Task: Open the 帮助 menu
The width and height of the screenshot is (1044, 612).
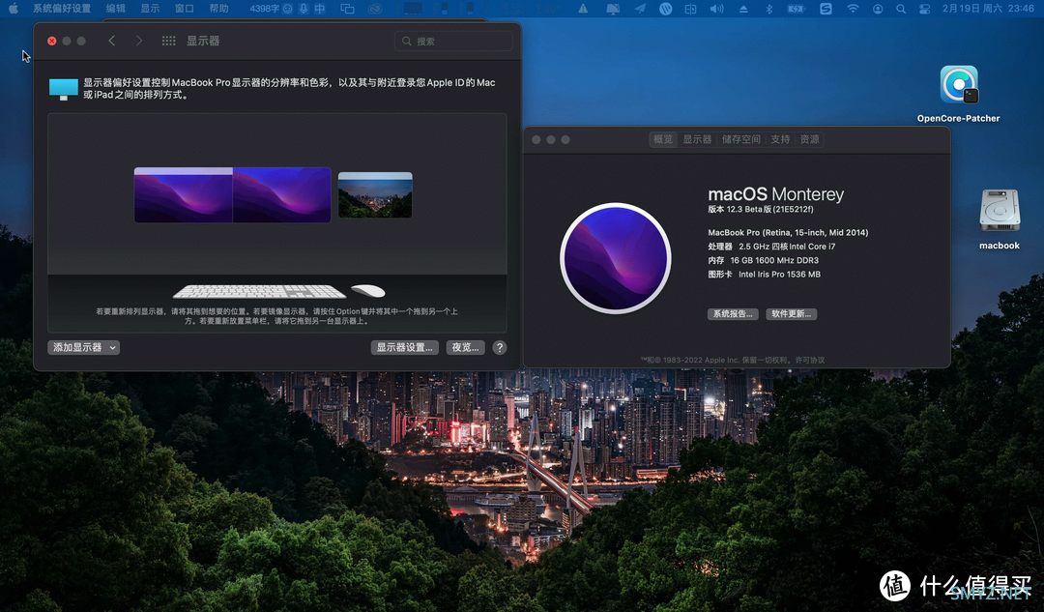Action: point(219,9)
